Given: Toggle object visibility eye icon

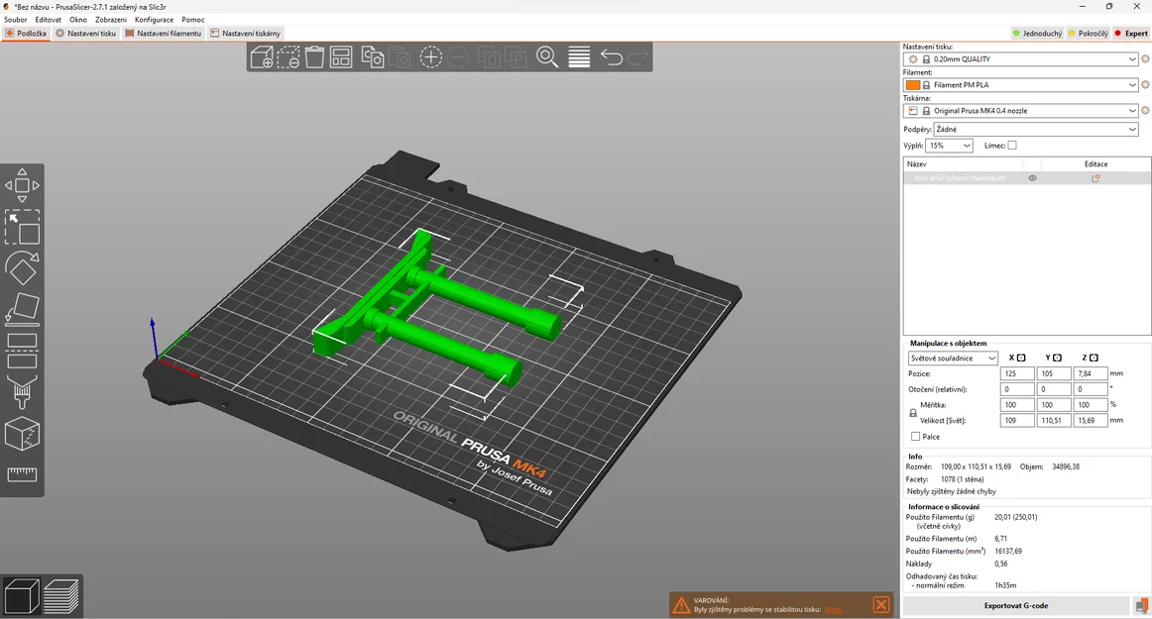Looking at the screenshot, I should 1032,178.
